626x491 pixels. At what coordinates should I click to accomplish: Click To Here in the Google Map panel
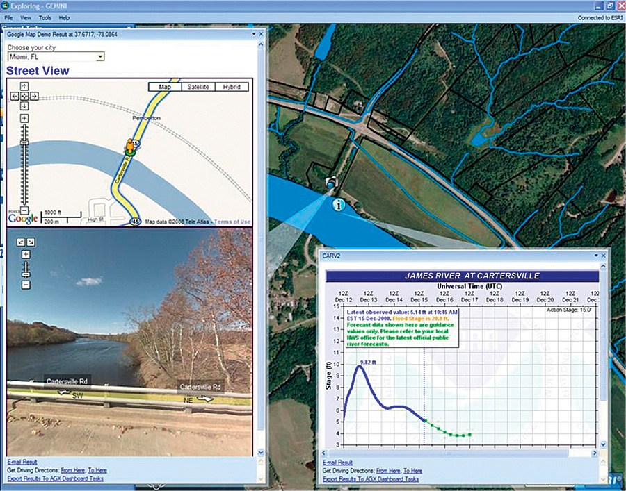tap(97, 470)
